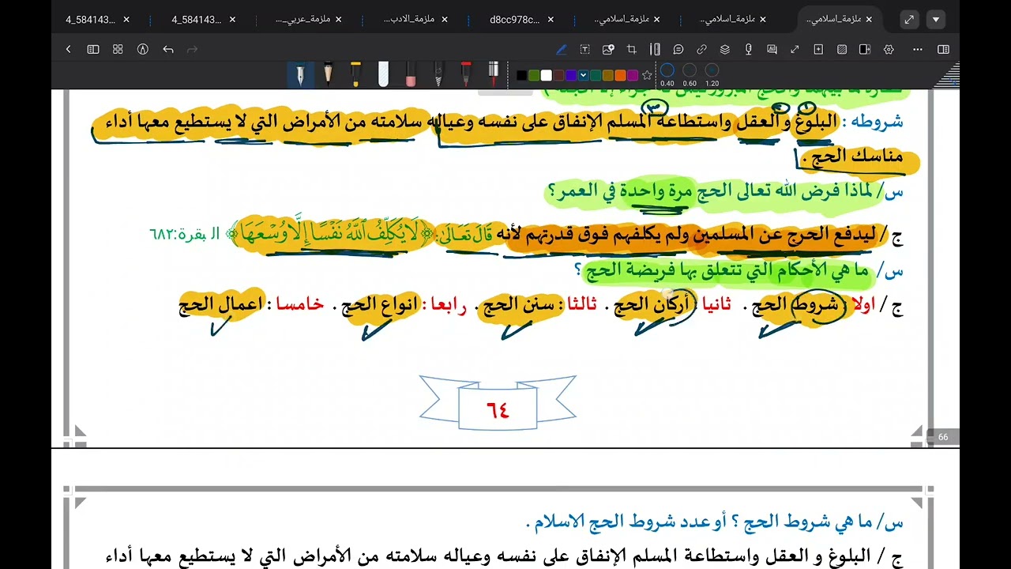This screenshot has height=569, width=1011.
Task: Tap the diagonal expand arrows in toolbar
Action: click(x=795, y=49)
